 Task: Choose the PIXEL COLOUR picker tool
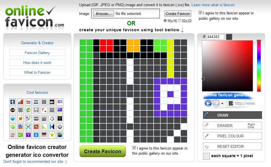[x=232, y=136]
